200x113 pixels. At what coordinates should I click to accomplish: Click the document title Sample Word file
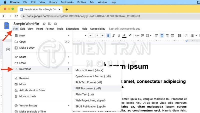[x=26, y=24]
